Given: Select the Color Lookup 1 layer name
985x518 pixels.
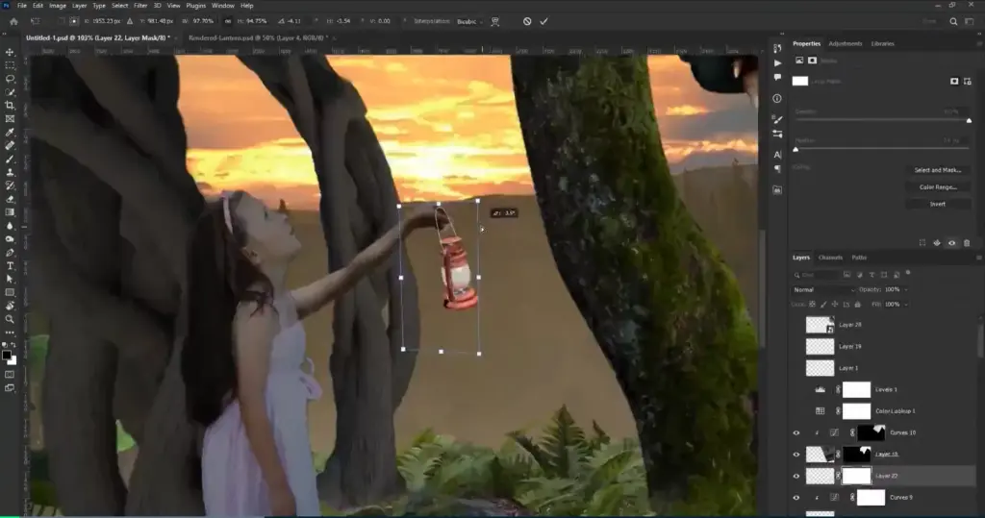Looking at the screenshot, I should coord(896,411).
